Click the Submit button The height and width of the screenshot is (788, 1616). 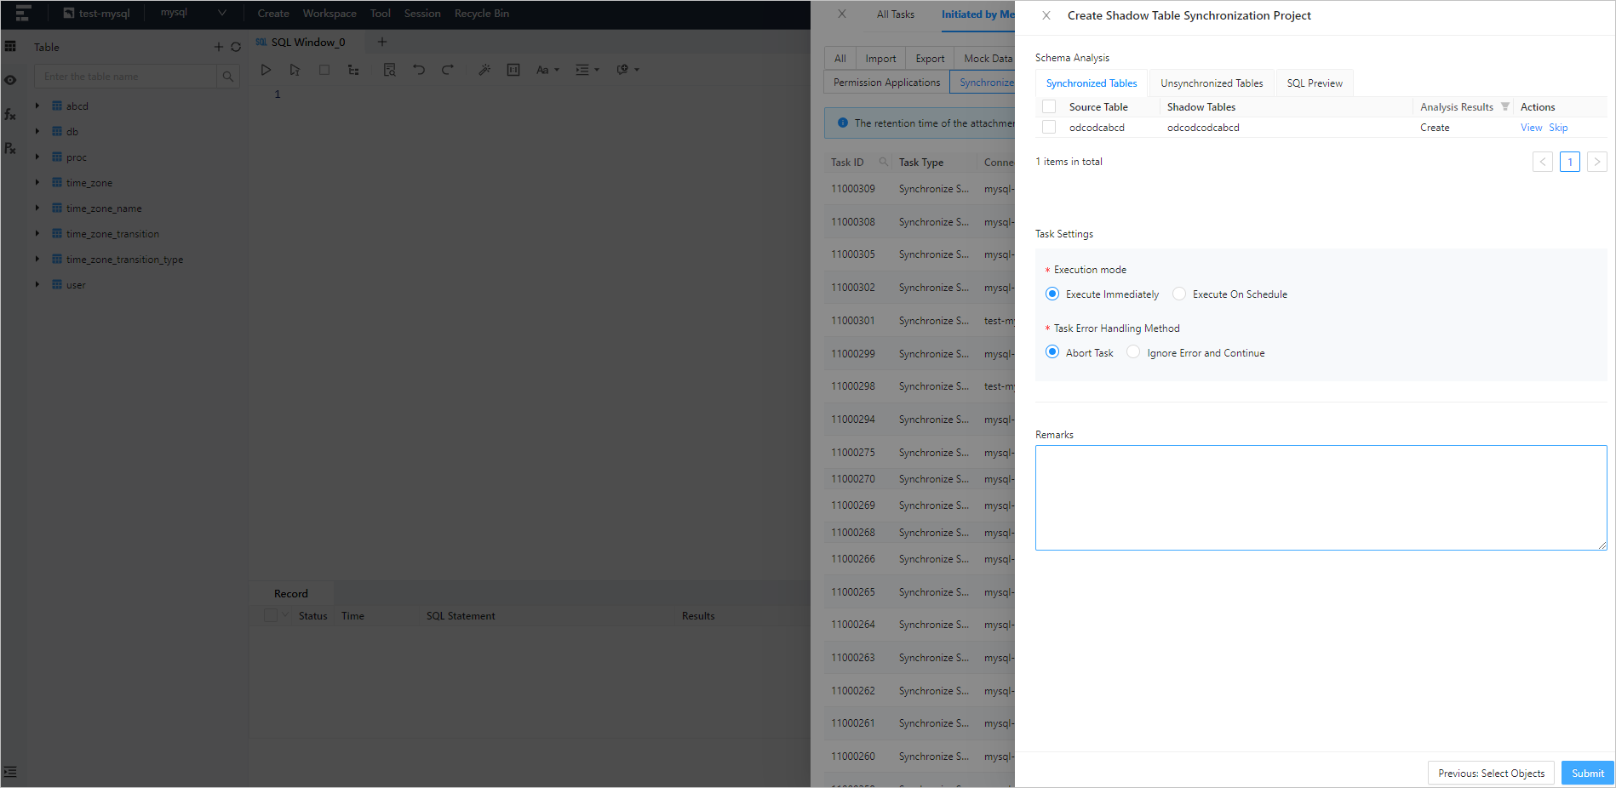tap(1587, 773)
